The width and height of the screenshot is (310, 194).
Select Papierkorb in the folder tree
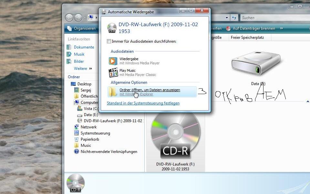90,139
